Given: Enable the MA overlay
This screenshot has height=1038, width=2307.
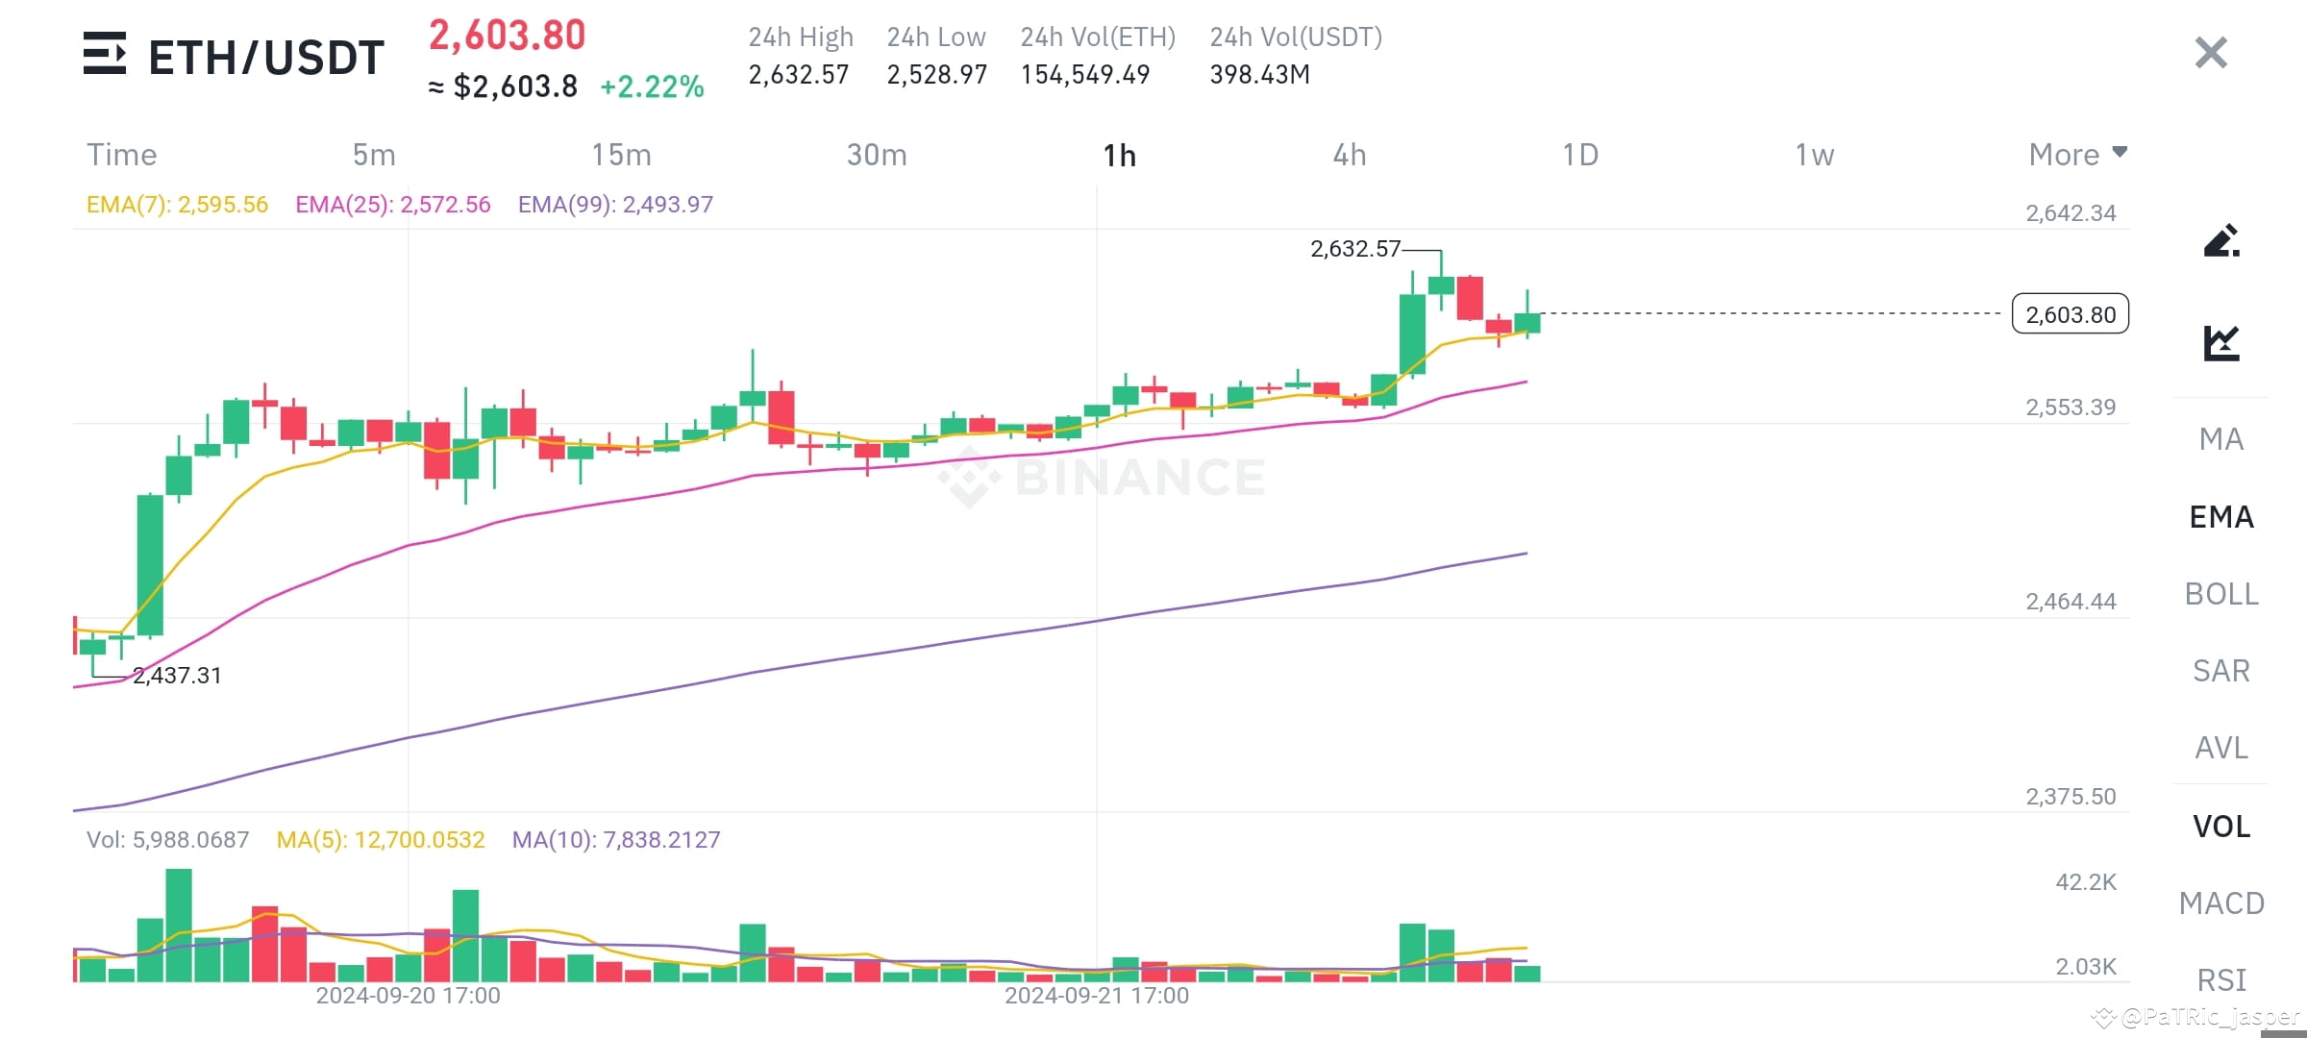Looking at the screenshot, I should click(x=2222, y=439).
